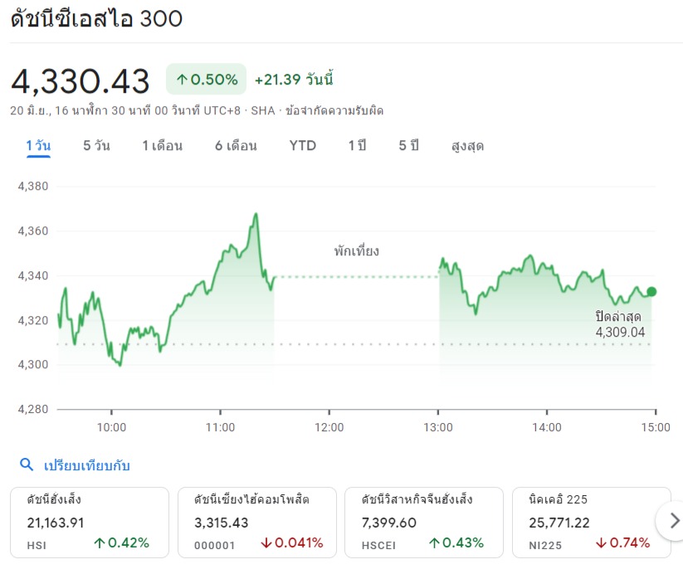Click the chart peak near 11:20
The height and width of the screenshot is (564, 683).
tap(256, 214)
